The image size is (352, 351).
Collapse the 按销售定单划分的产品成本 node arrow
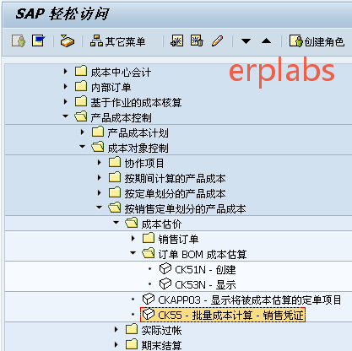100,208
